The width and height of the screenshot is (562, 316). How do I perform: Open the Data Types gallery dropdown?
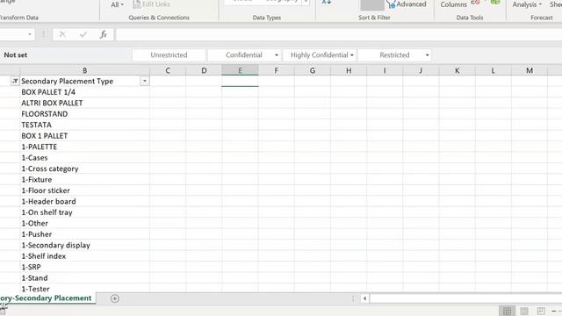(x=306, y=3)
